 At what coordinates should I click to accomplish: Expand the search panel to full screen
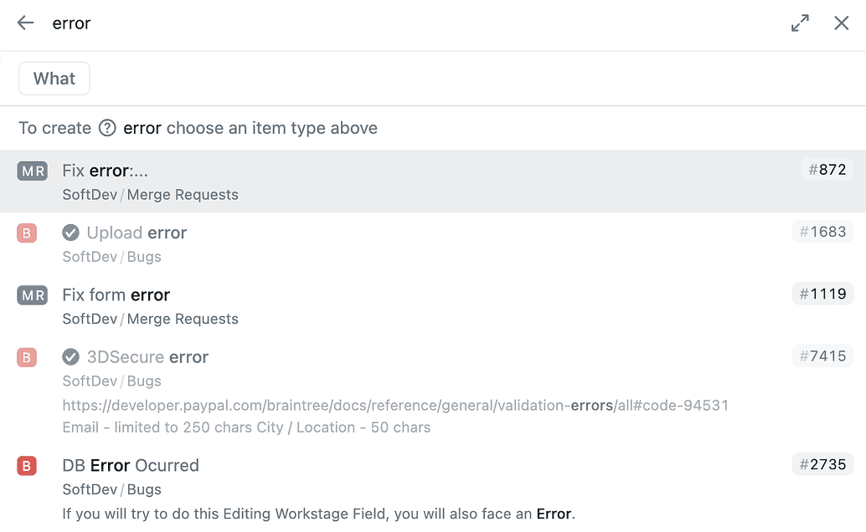pos(800,23)
